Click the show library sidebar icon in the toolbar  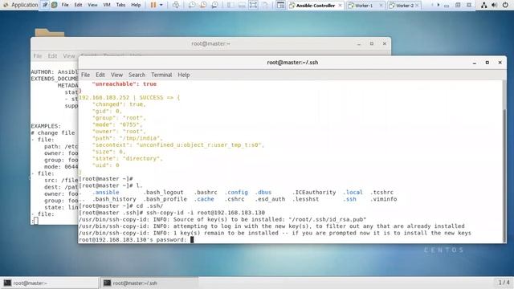pyautogui.click(x=230, y=5)
